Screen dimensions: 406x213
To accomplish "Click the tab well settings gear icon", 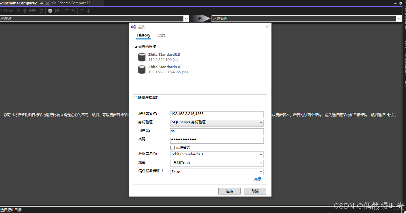I will click(400, 3).
